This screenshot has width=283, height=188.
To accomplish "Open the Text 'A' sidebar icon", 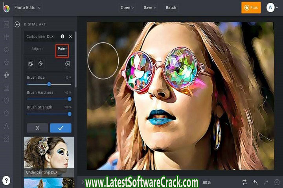I will click(x=6, y=126).
